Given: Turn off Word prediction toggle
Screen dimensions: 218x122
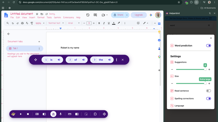Looking at the screenshot, I should click(x=208, y=46).
